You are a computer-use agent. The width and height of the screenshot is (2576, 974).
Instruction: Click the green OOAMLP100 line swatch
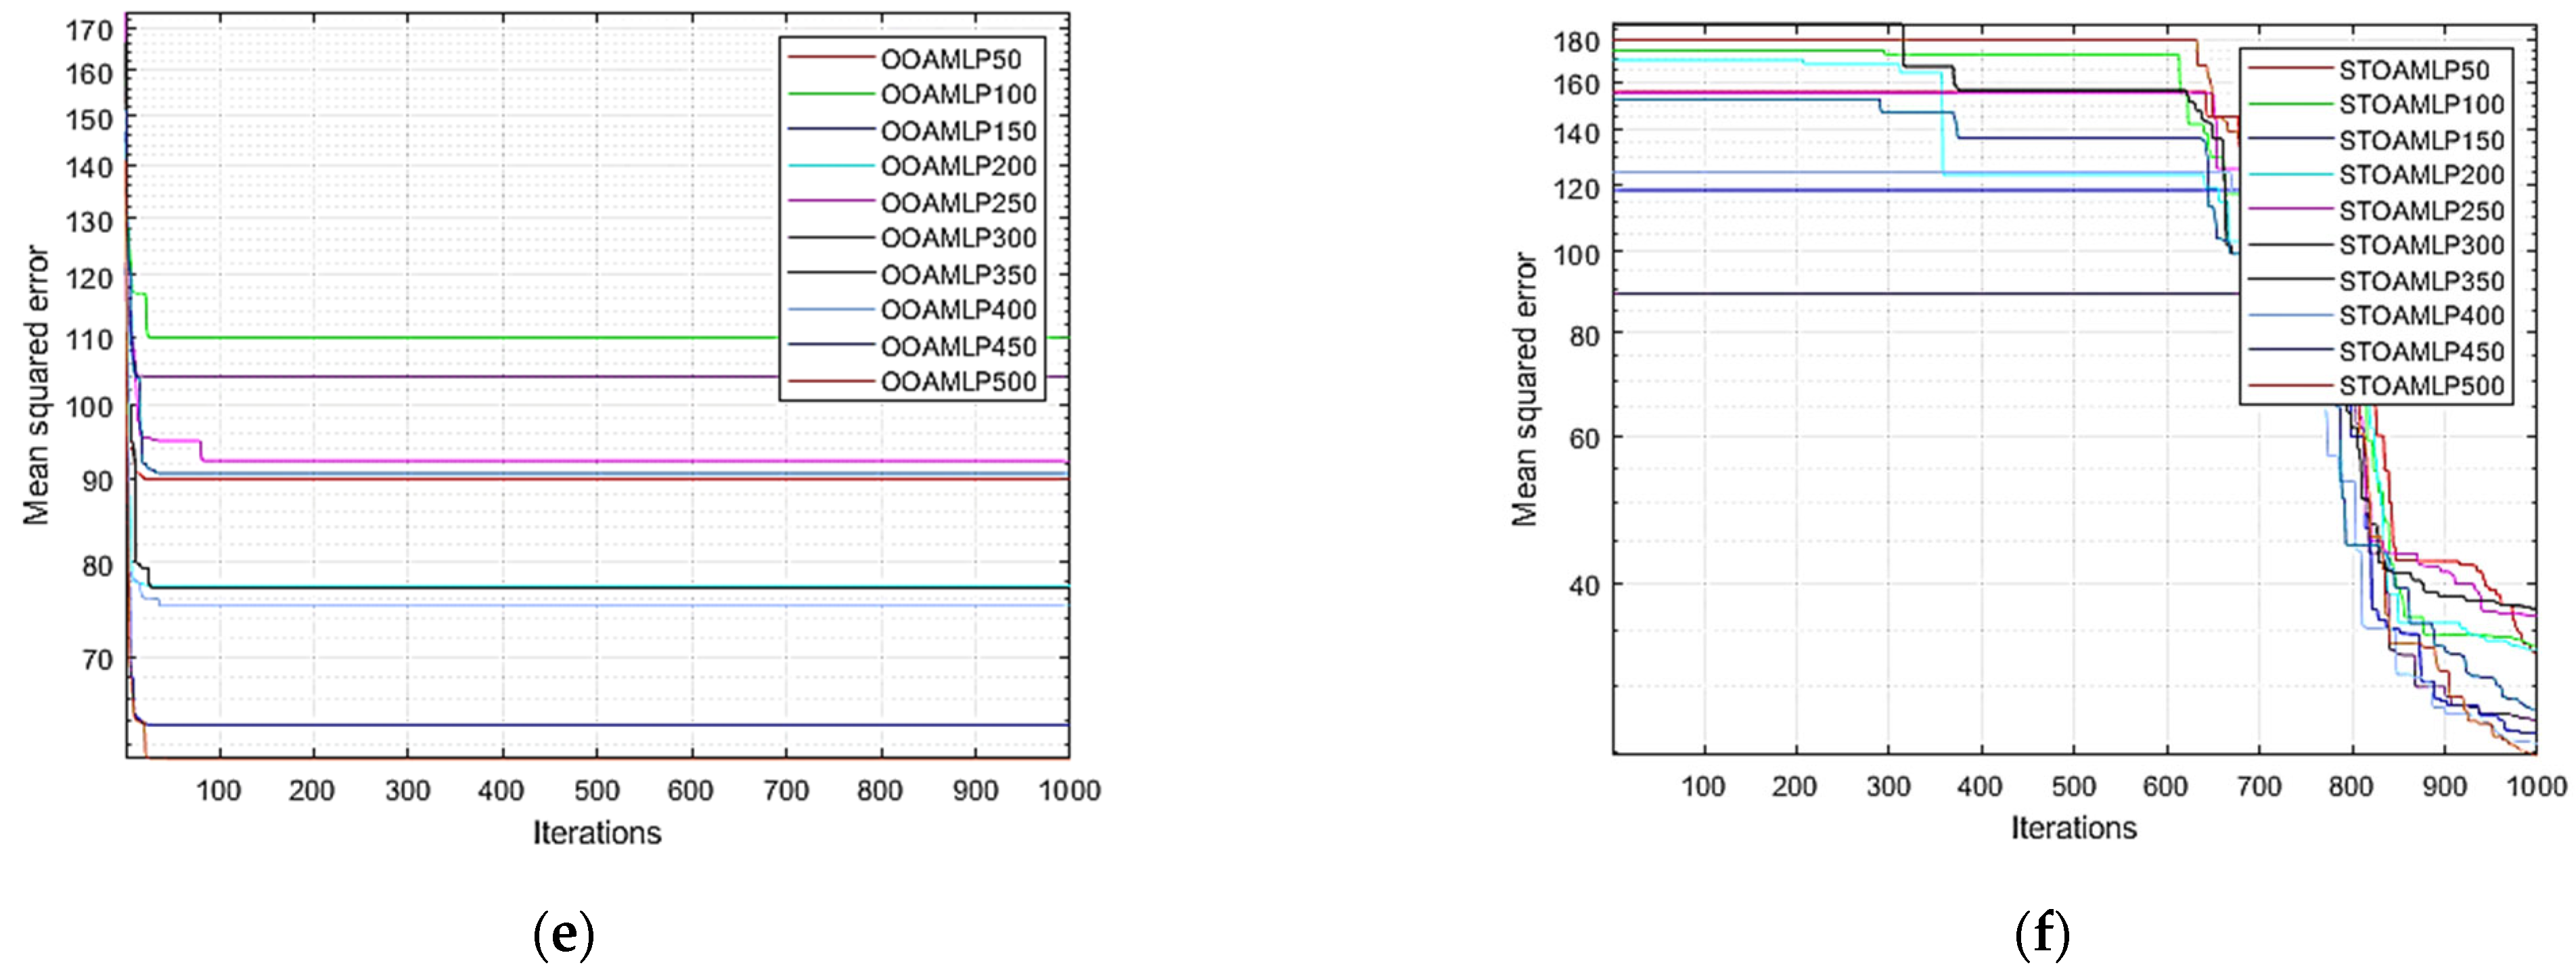[x=831, y=94]
